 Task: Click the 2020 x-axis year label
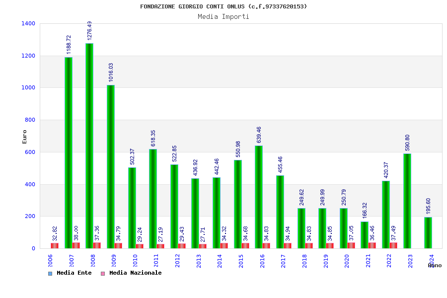click(x=347, y=261)
